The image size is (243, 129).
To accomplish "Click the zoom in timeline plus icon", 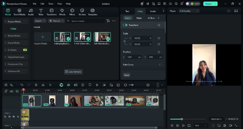I will coord(148,85).
